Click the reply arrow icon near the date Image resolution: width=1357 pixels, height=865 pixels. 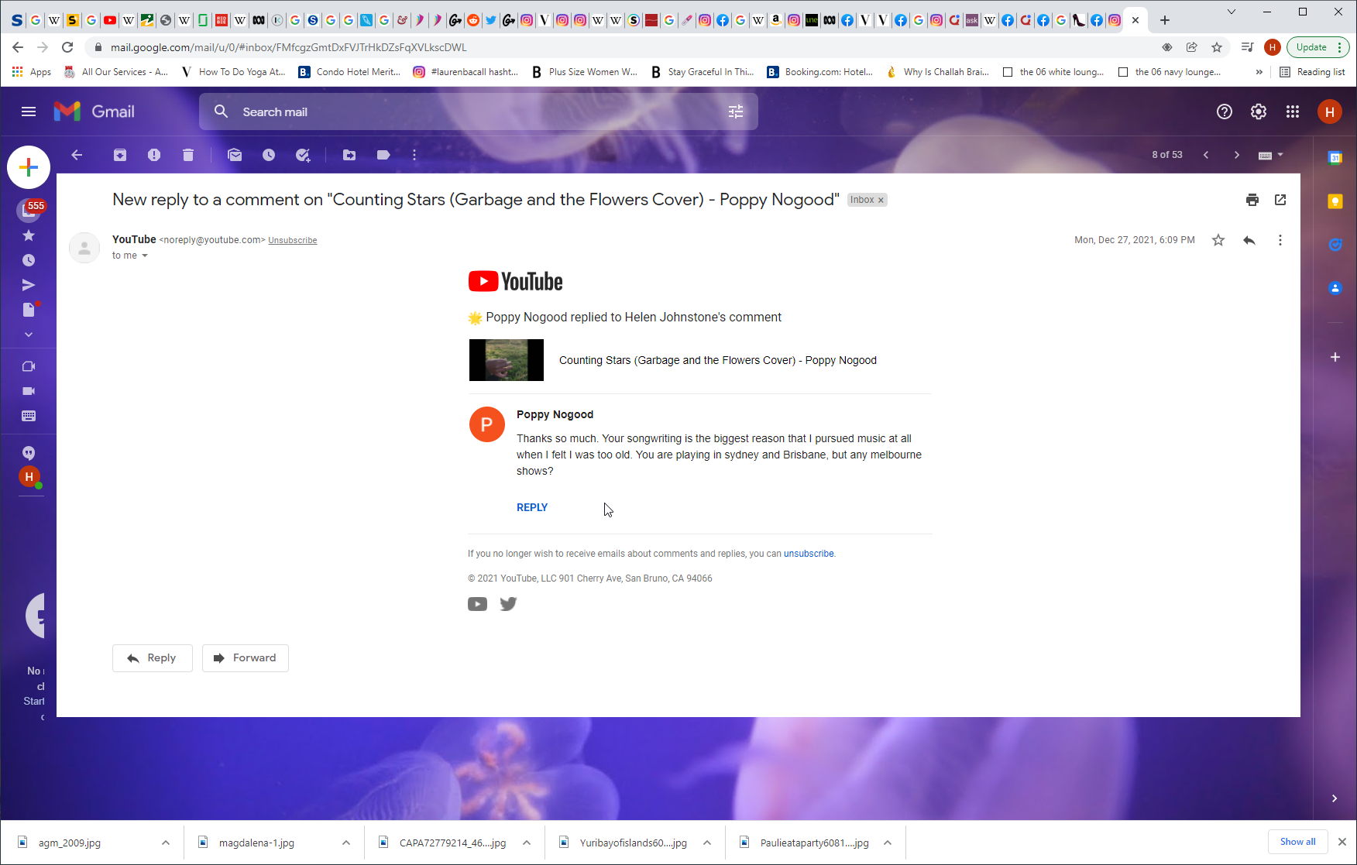click(x=1249, y=240)
